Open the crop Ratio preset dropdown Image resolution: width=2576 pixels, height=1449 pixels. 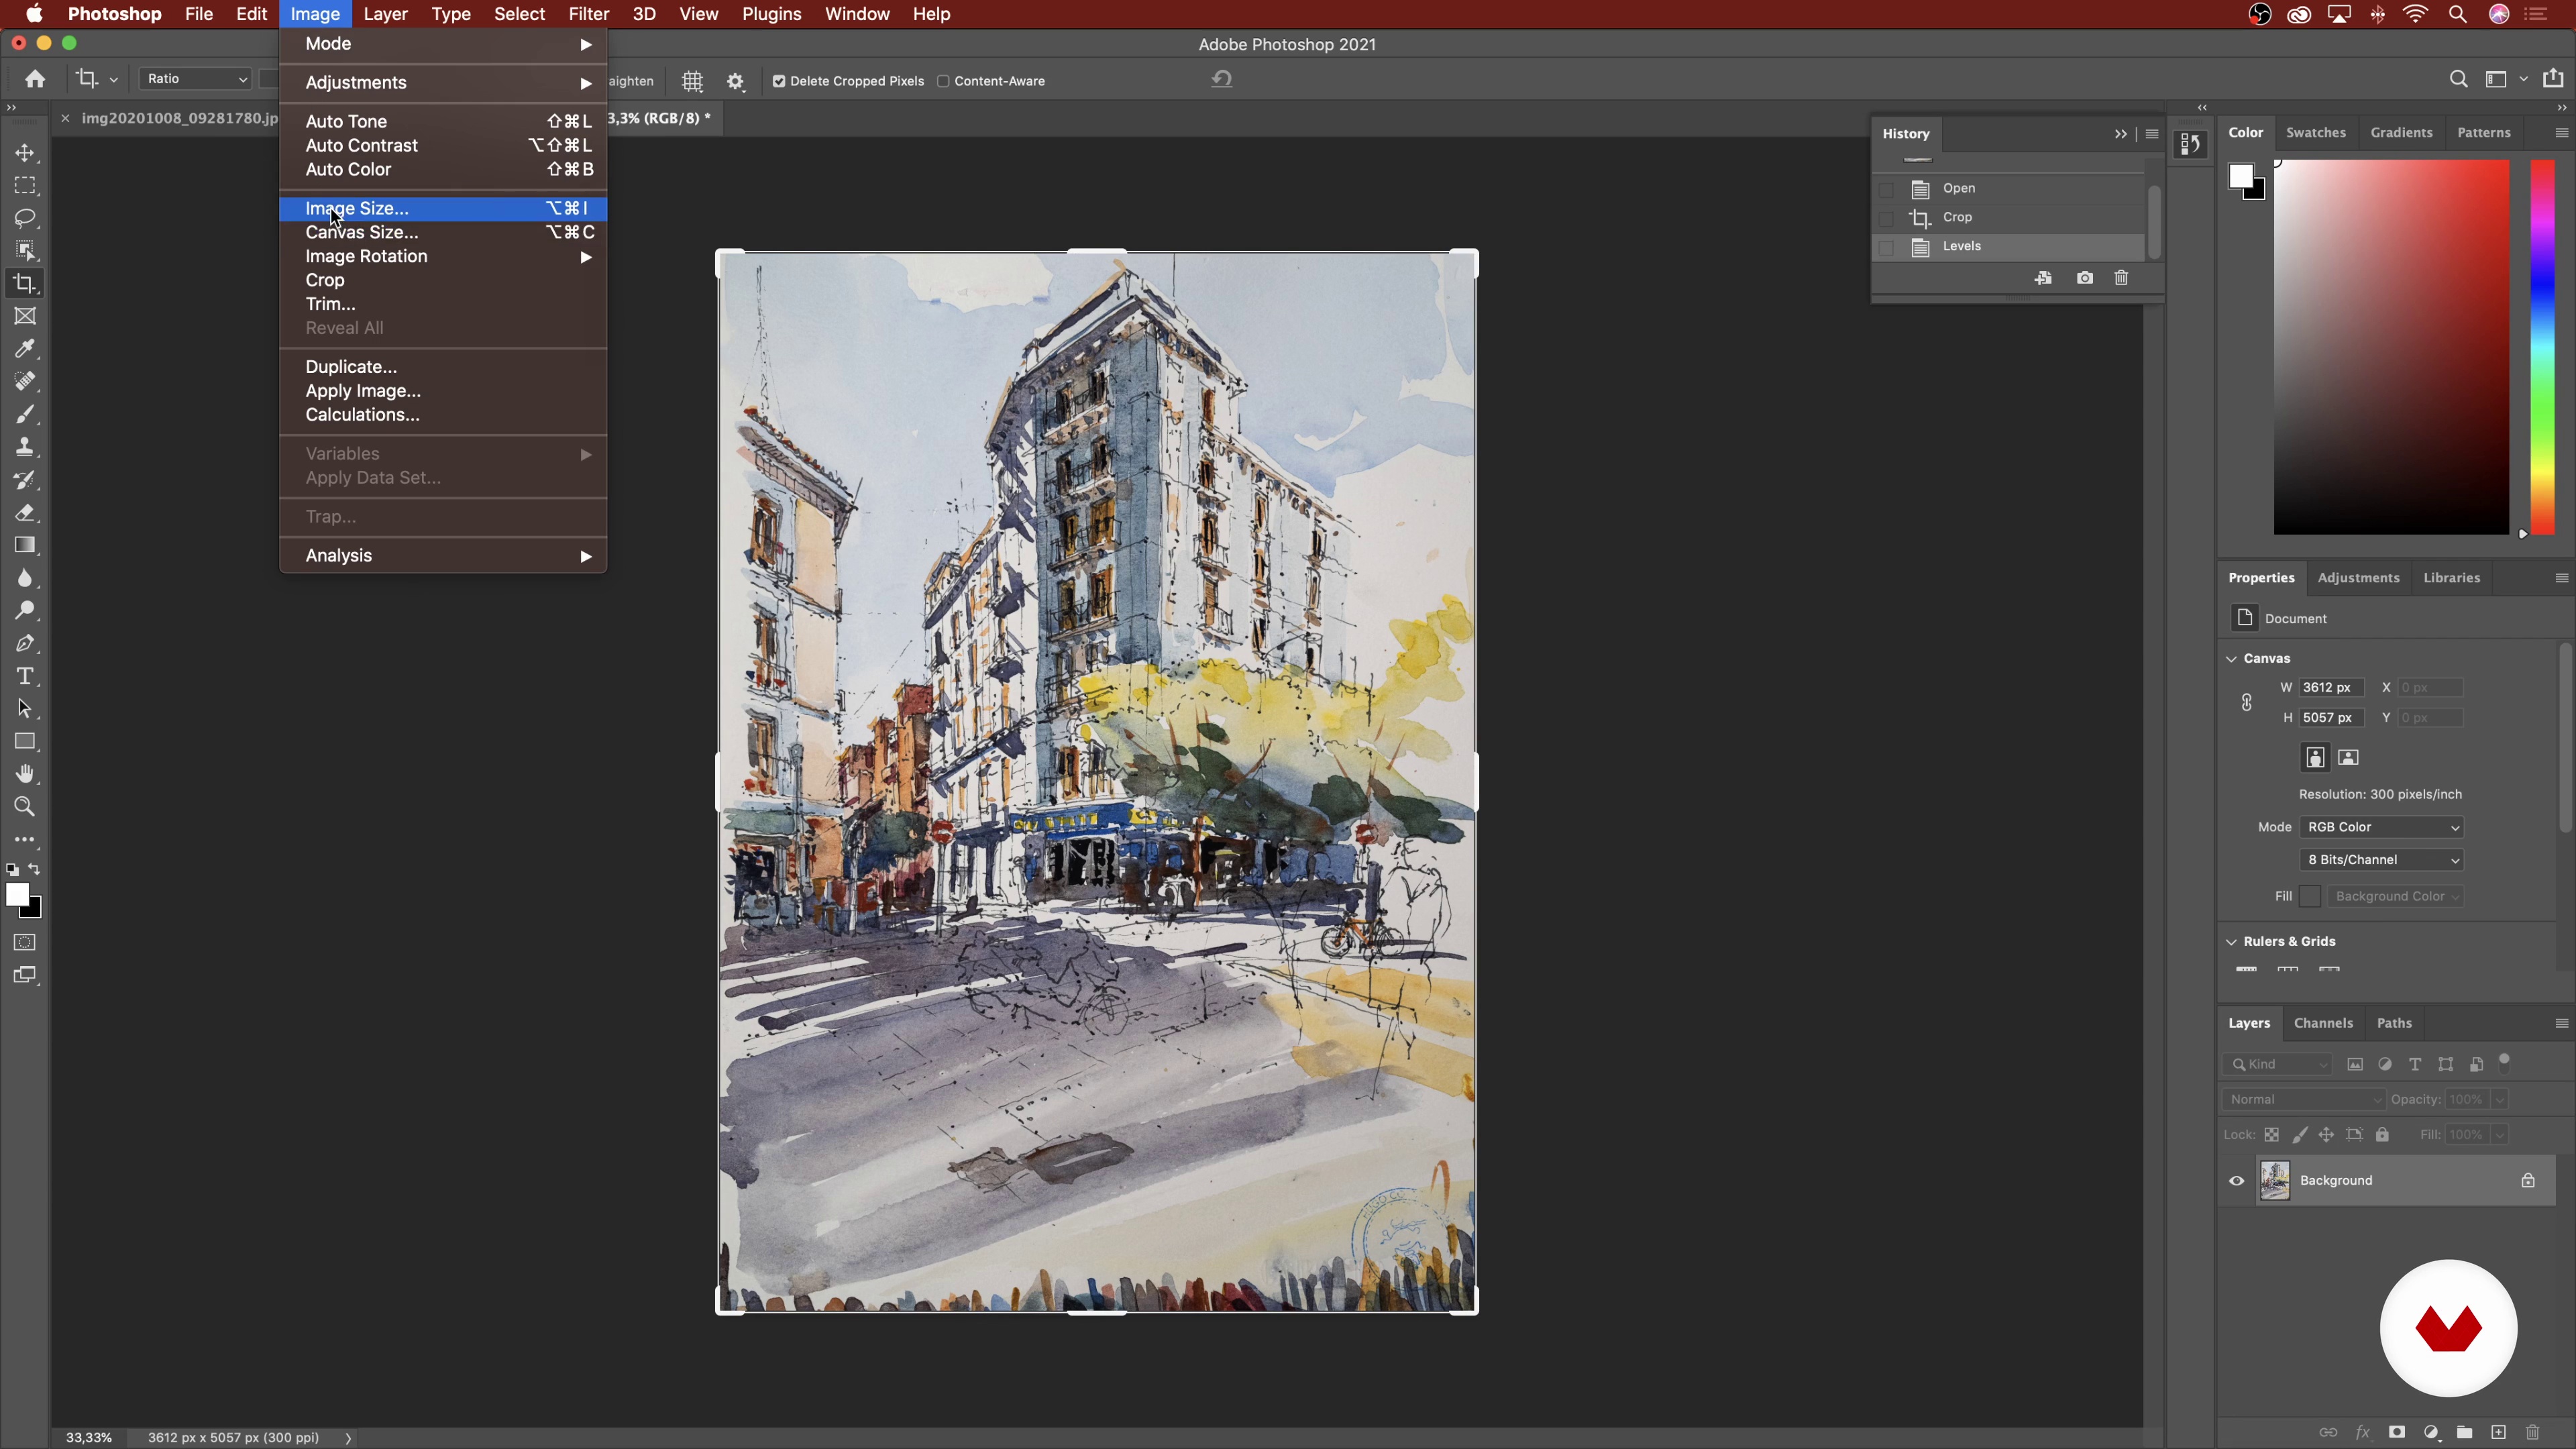pyautogui.click(x=195, y=79)
